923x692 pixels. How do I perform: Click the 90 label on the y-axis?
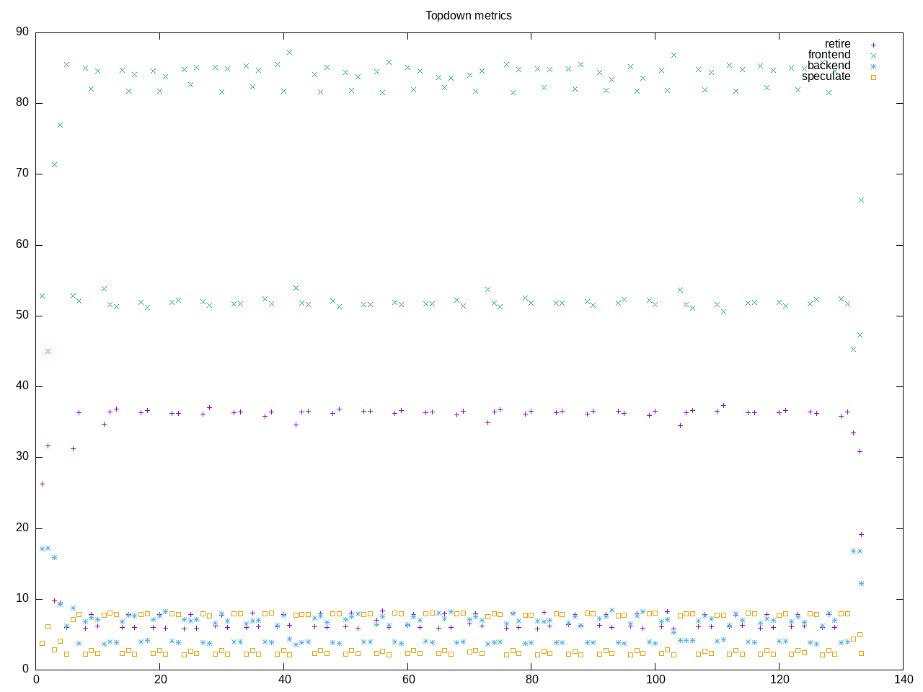click(22, 32)
